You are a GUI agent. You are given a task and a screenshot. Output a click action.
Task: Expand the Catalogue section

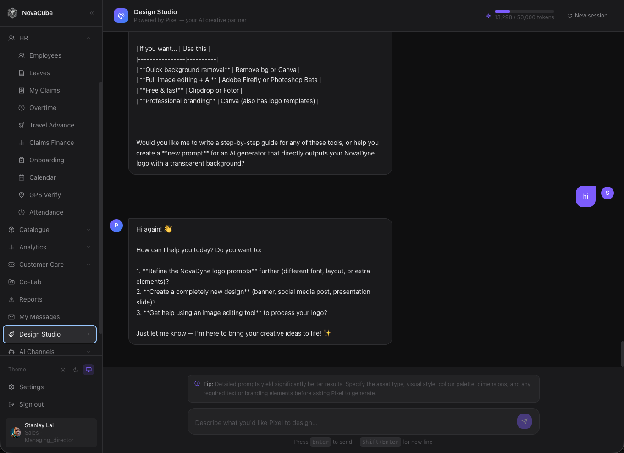(50, 230)
